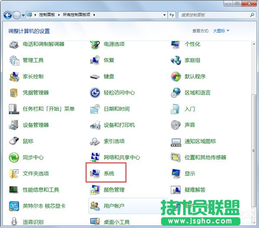The height and width of the screenshot is (228, 259).
Task: Go back using the blue Back arrow
Action: (8, 15)
